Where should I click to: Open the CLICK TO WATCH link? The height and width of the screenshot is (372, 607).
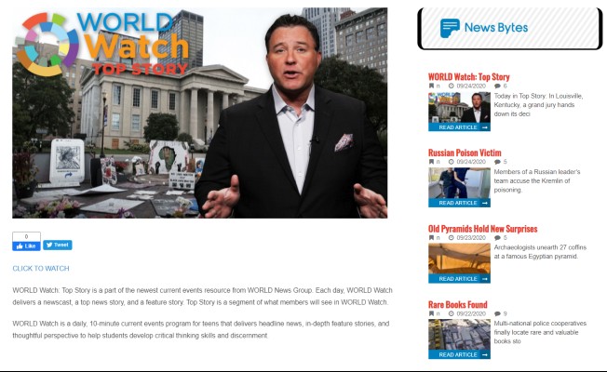pos(41,269)
